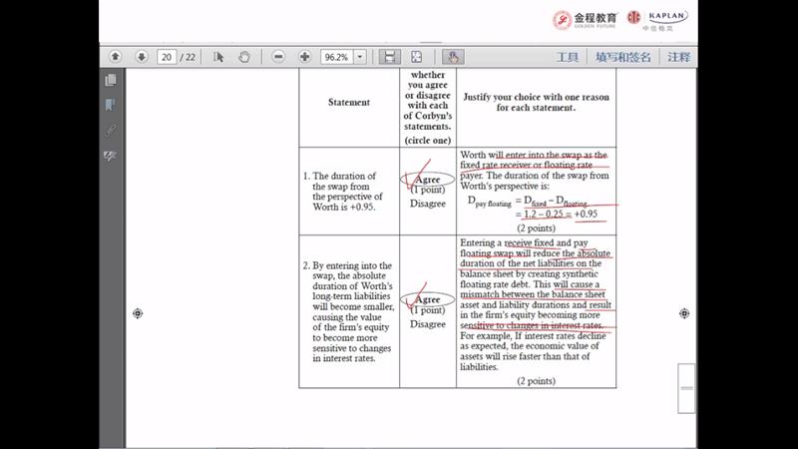Click Agree option for statement 2

click(428, 300)
